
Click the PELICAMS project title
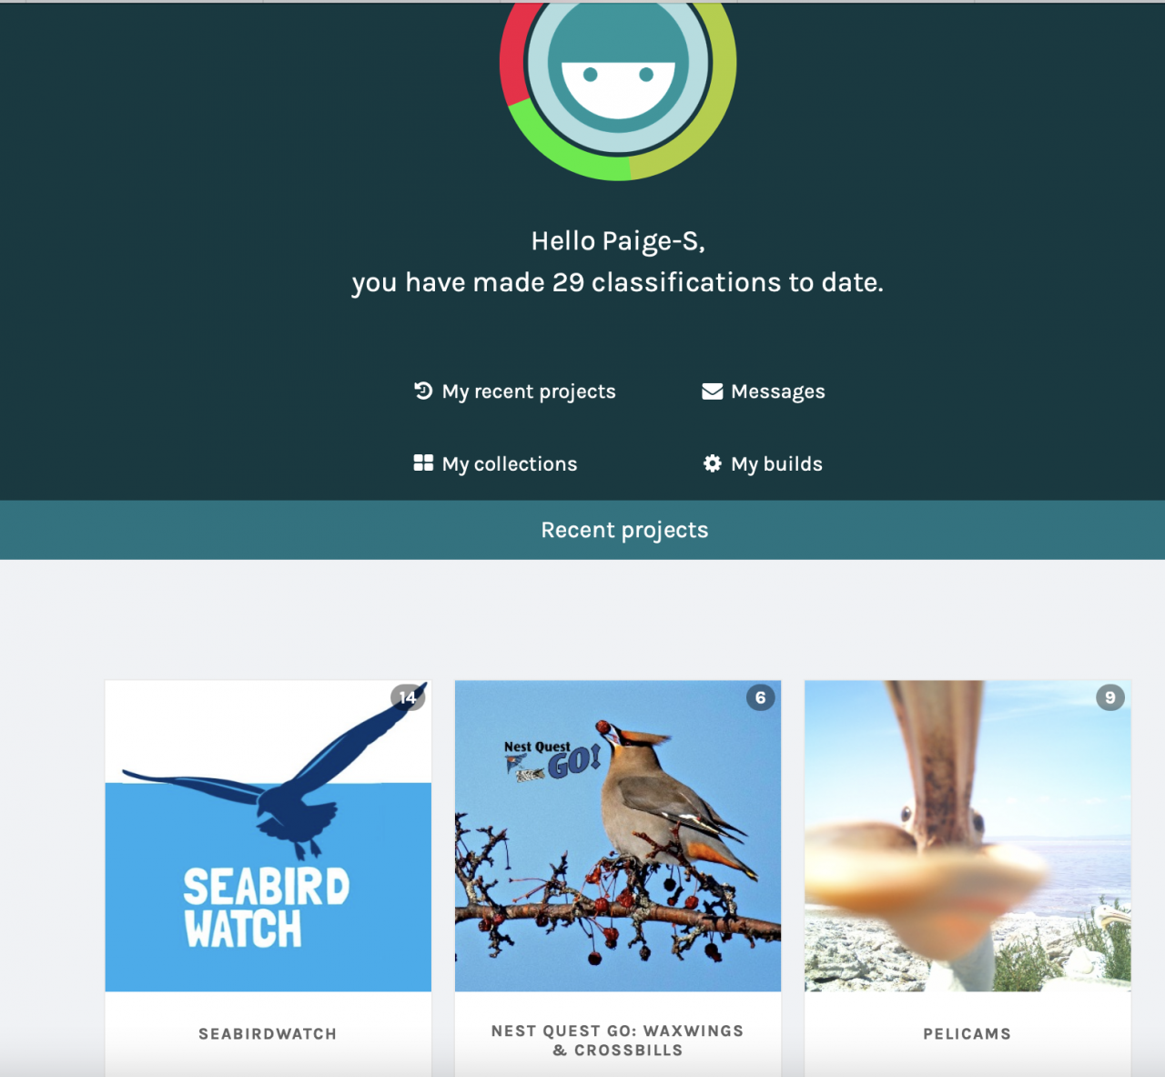click(x=967, y=1034)
